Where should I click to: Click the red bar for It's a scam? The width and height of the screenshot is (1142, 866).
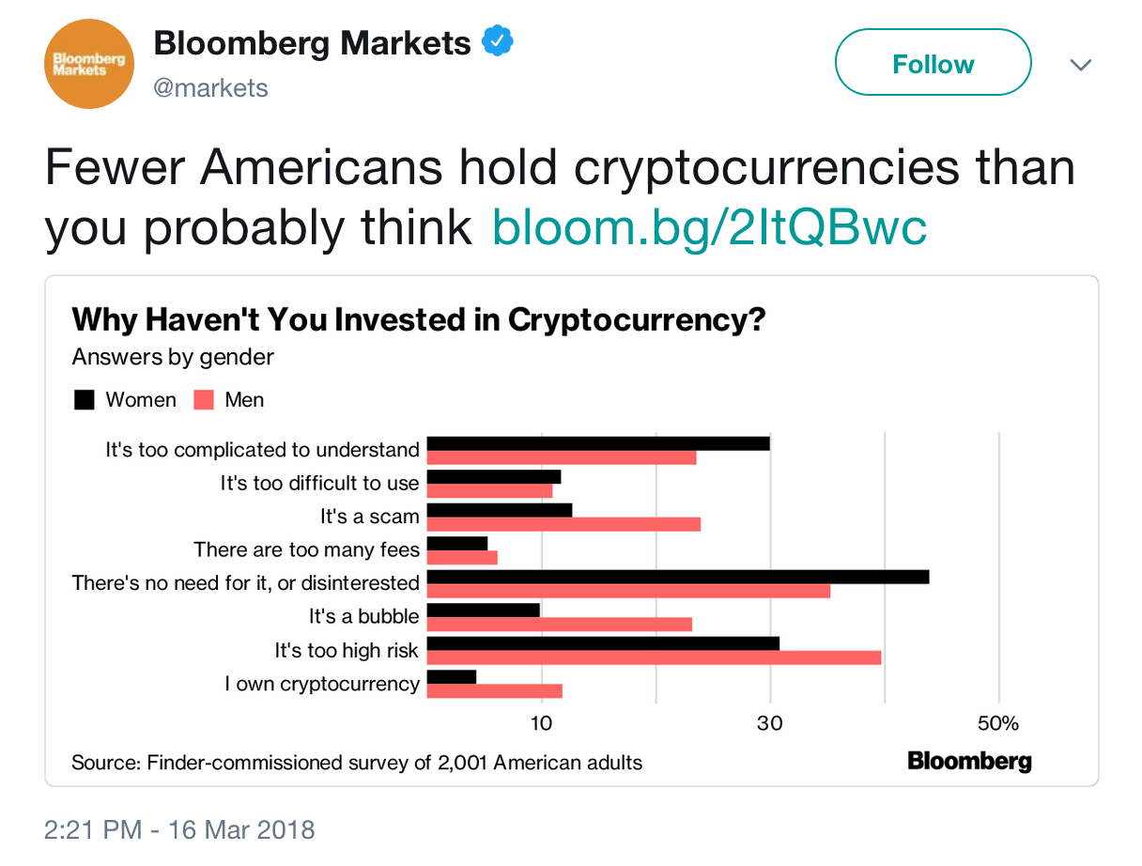pos(563,524)
